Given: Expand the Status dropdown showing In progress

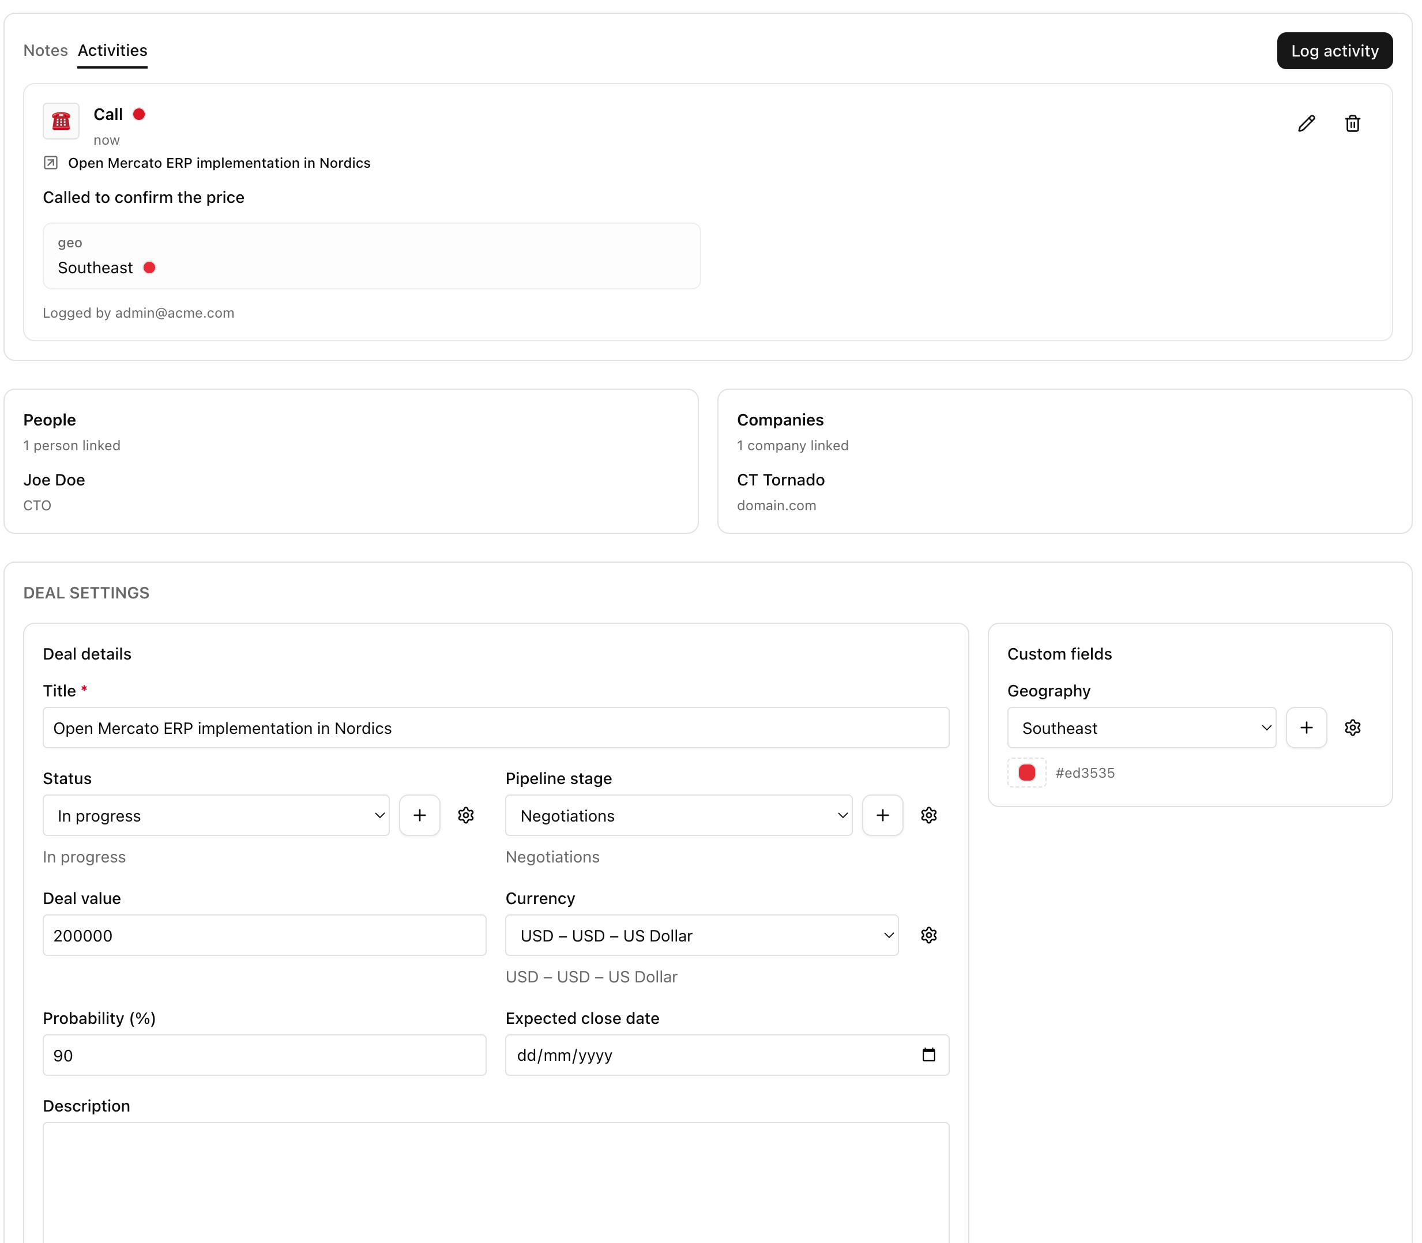Looking at the screenshot, I should pos(216,816).
